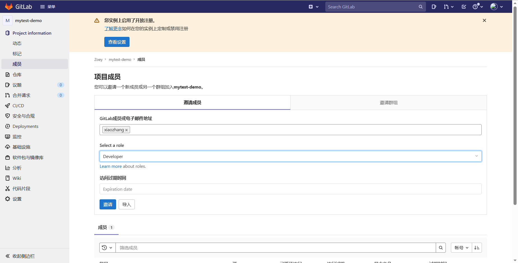
Task: Open 监控 monitoring section
Action: click(x=17, y=137)
